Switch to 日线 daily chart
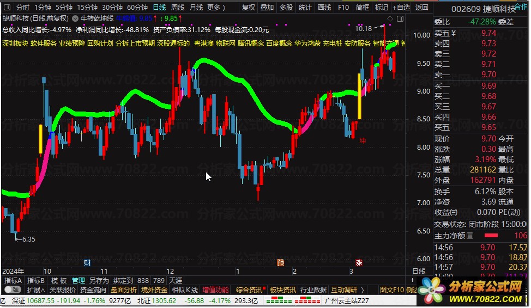This screenshot has height=308, width=531. pyautogui.click(x=159, y=7)
